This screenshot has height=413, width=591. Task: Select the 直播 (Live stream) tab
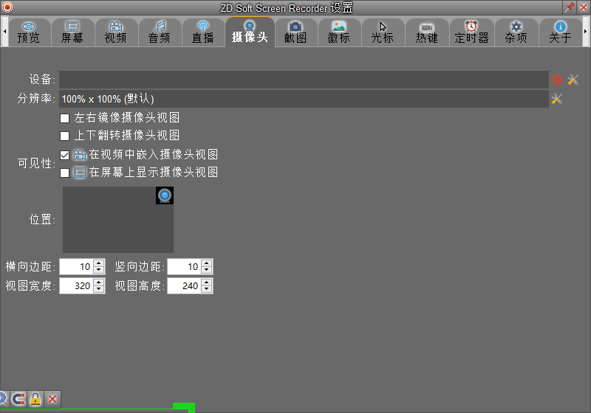click(x=203, y=32)
